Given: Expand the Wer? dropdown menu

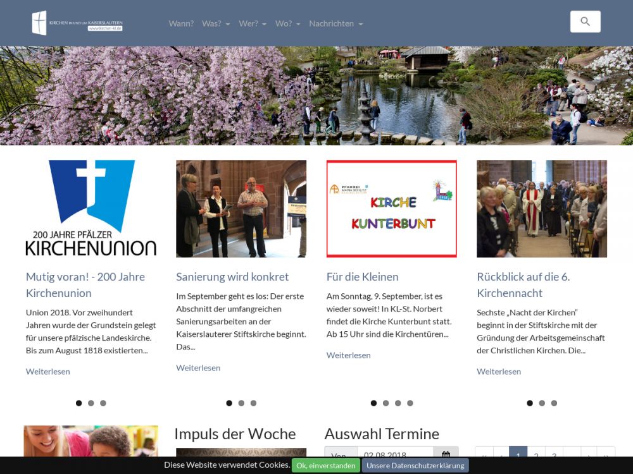Looking at the screenshot, I should 253,23.
